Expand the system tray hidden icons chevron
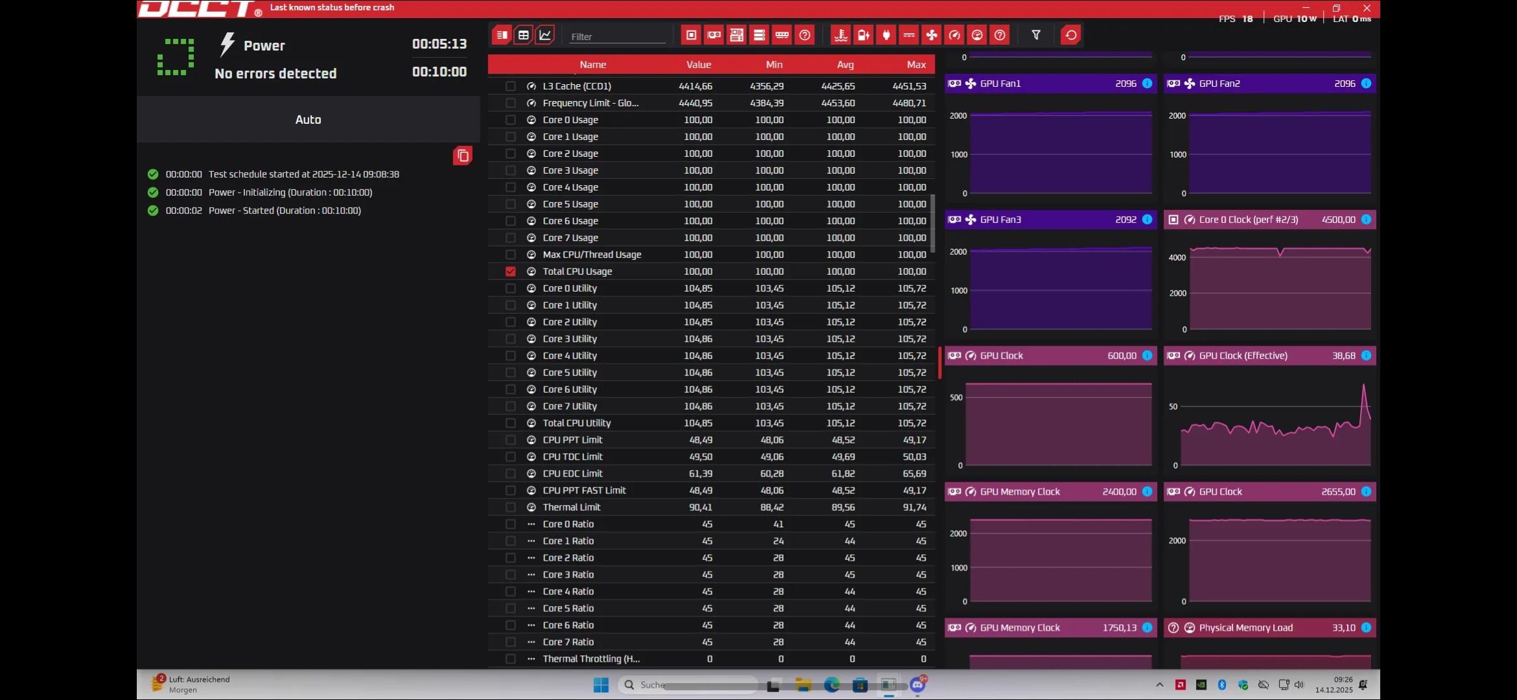The height and width of the screenshot is (700, 1517). [x=1160, y=685]
